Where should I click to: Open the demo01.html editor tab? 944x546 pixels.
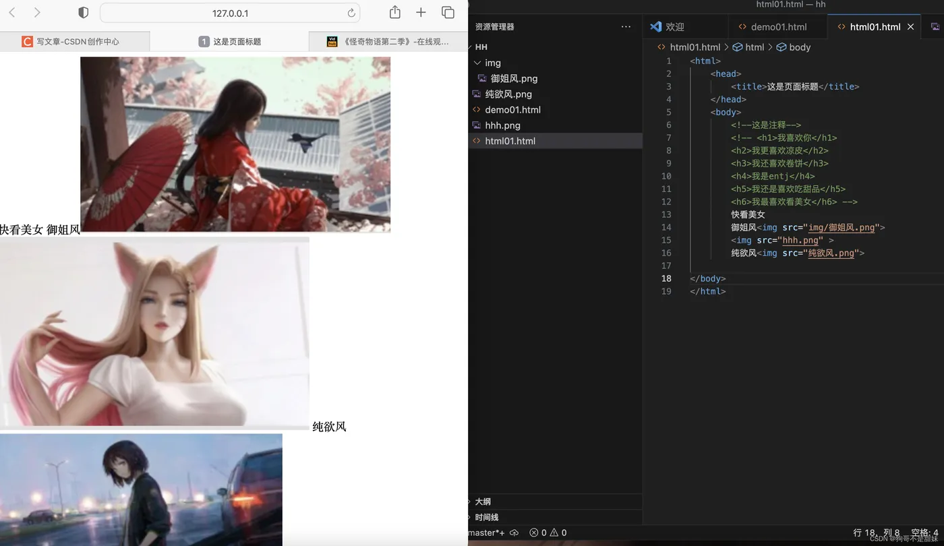click(x=778, y=27)
